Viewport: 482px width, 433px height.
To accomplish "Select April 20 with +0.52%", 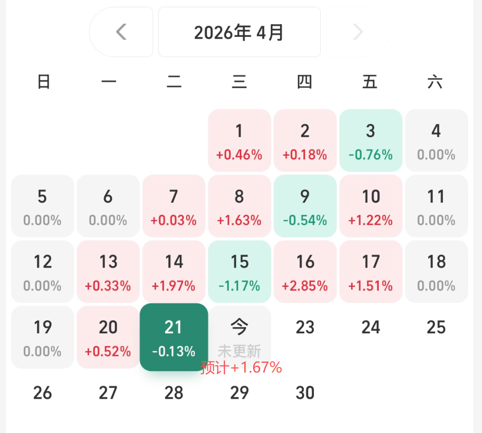I will [x=108, y=337].
